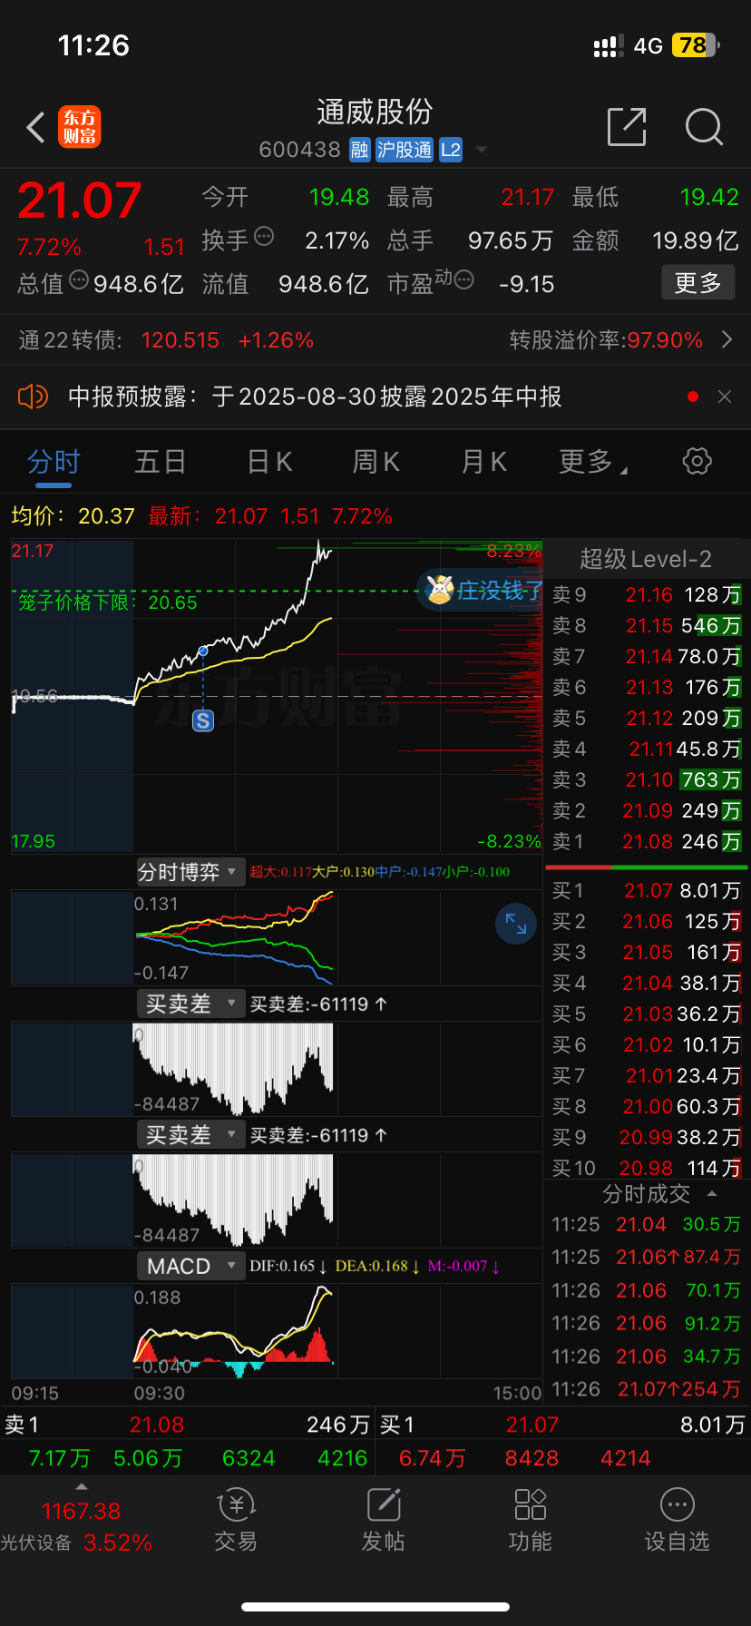
Task: Tap the share/export icon
Action: click(x=627, y=127)
